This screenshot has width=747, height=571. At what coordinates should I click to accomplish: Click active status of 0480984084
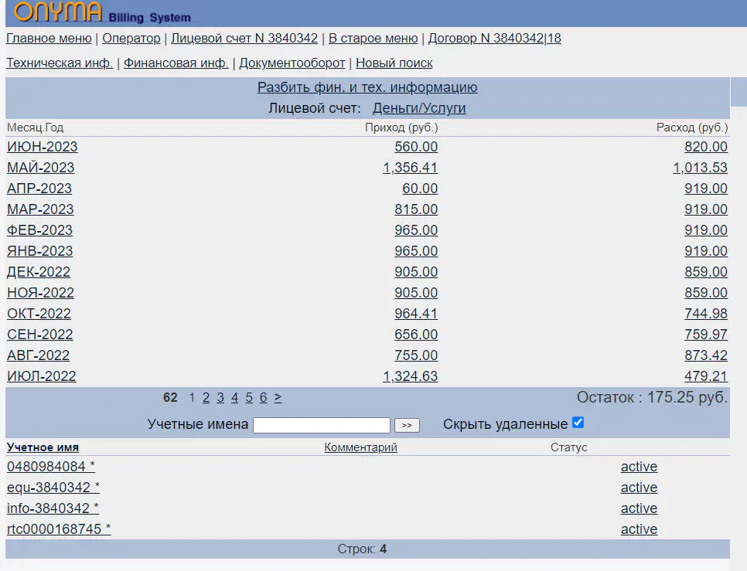pyautogui.click(x=639, y=467)
